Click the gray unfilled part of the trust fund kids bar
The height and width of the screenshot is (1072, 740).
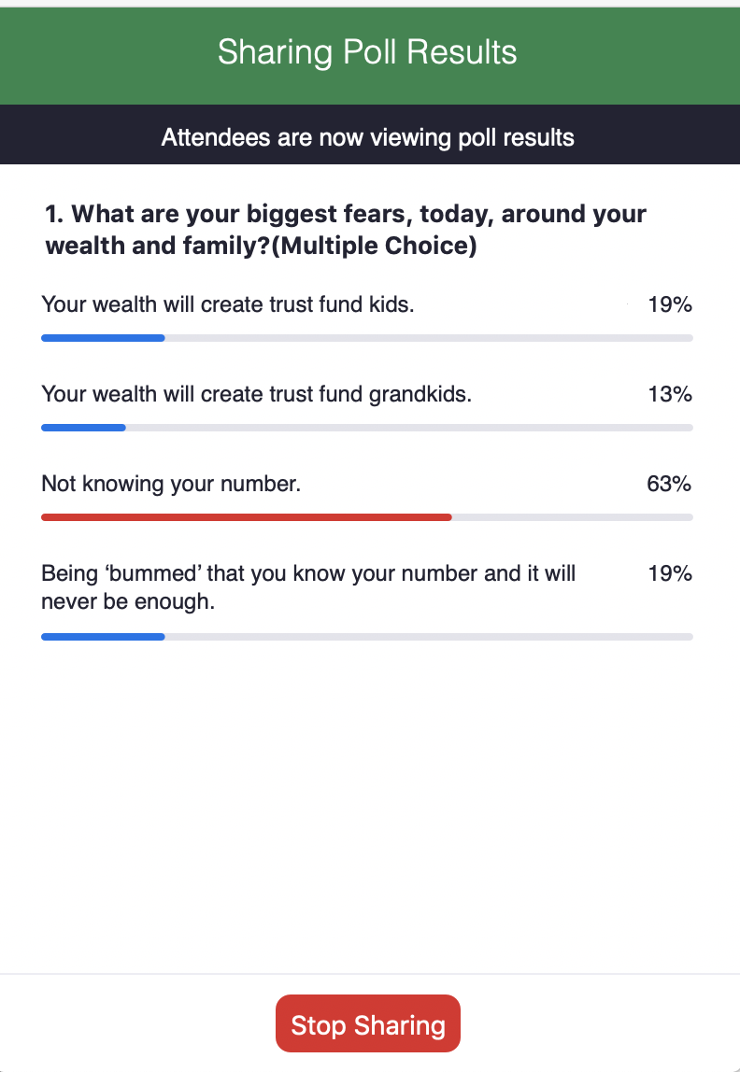(428, 338)
